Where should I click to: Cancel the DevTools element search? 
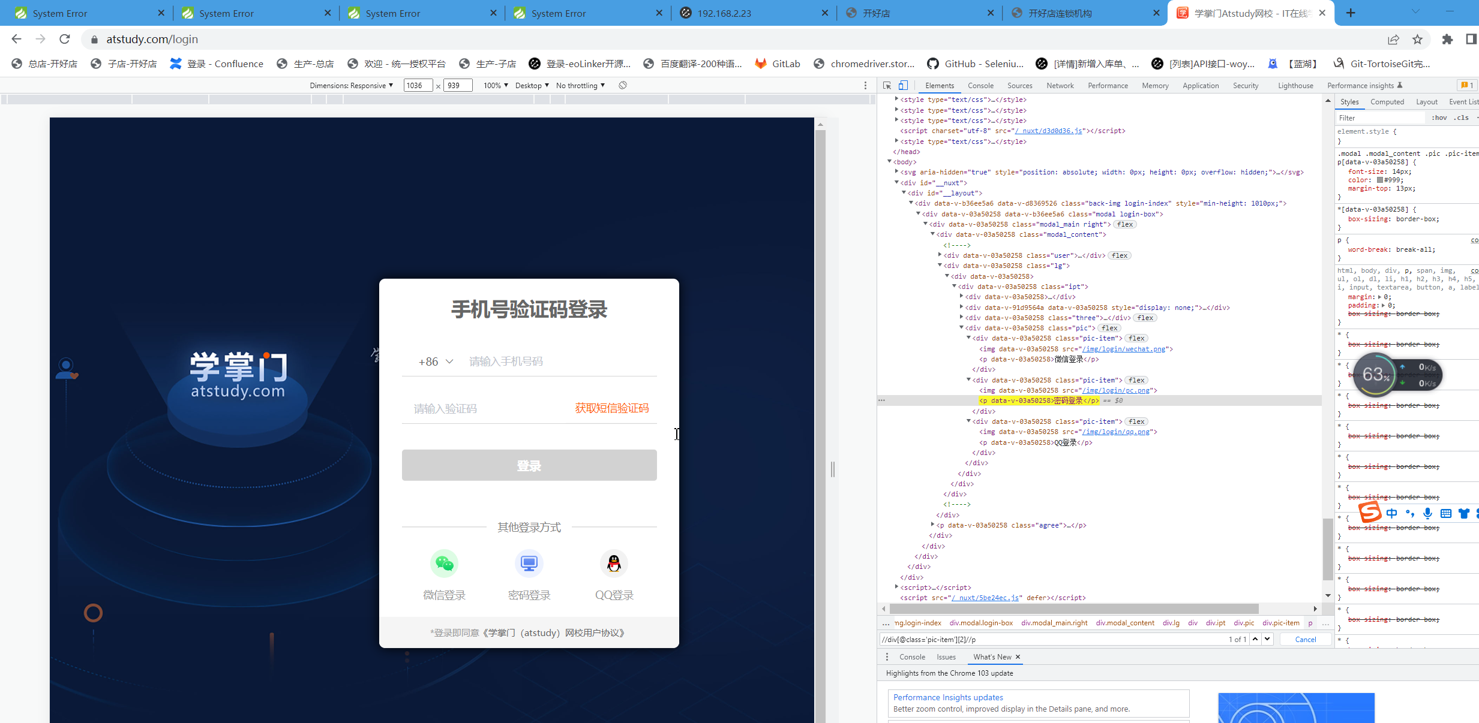click(x=1305, y=640)
